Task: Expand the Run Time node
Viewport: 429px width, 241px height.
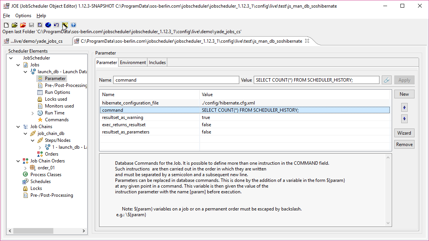Action: 32,113
